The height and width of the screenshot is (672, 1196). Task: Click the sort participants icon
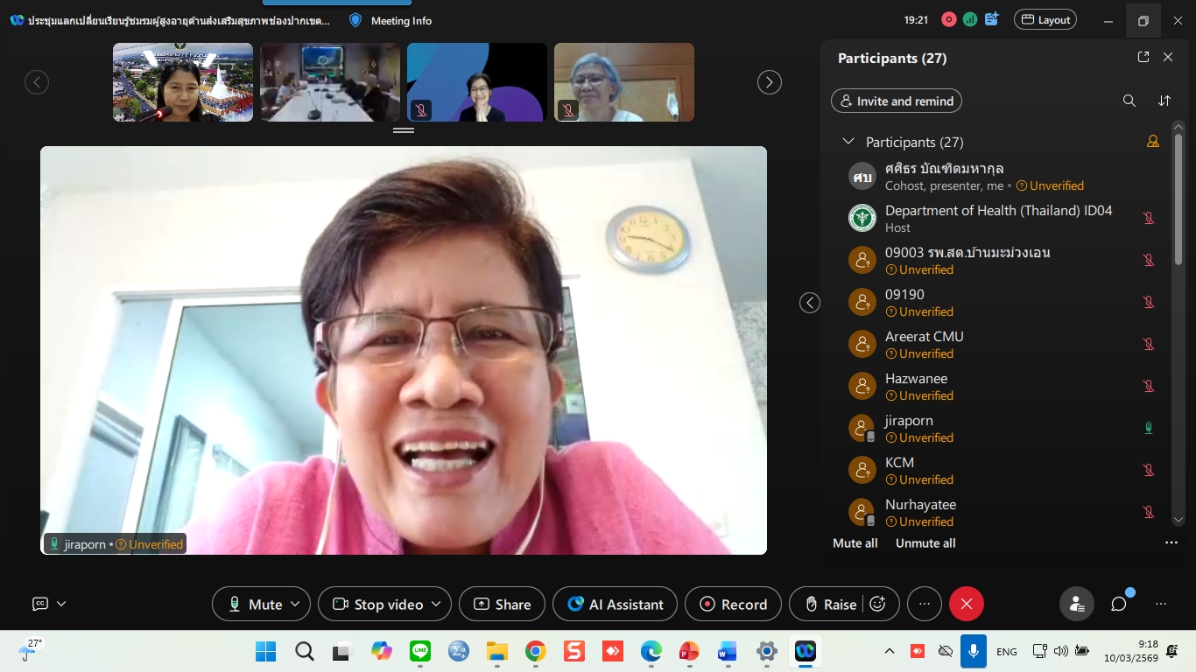tap(1164, 101)
